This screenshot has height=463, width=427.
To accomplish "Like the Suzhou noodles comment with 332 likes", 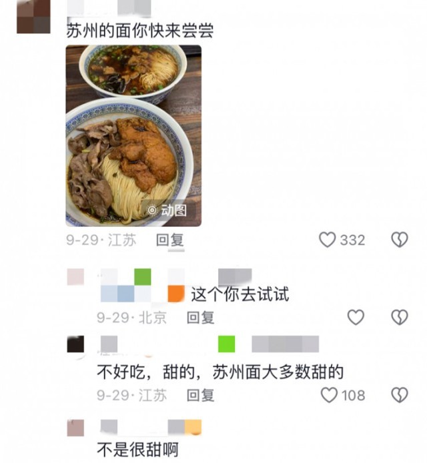I will [x=327, y=240].
